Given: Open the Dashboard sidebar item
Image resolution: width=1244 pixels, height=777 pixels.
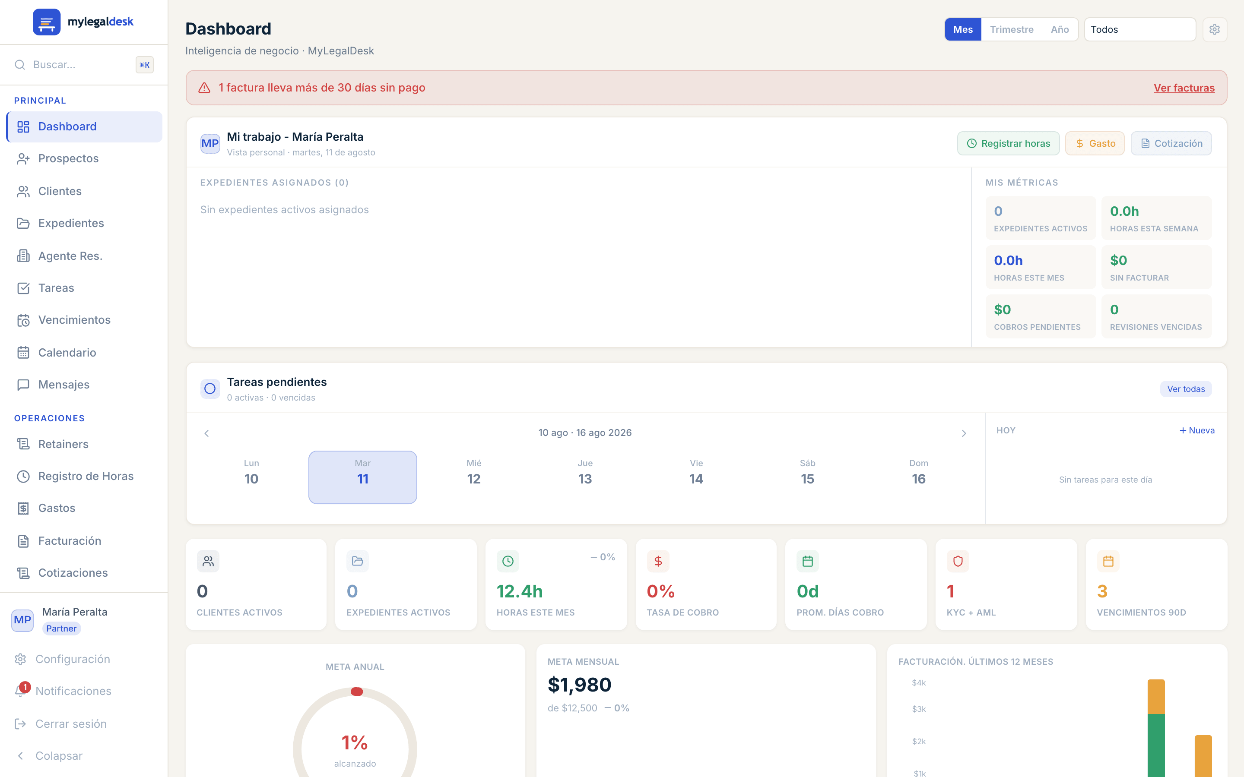Looking at the screenshot, I should (x=84, y=126).
